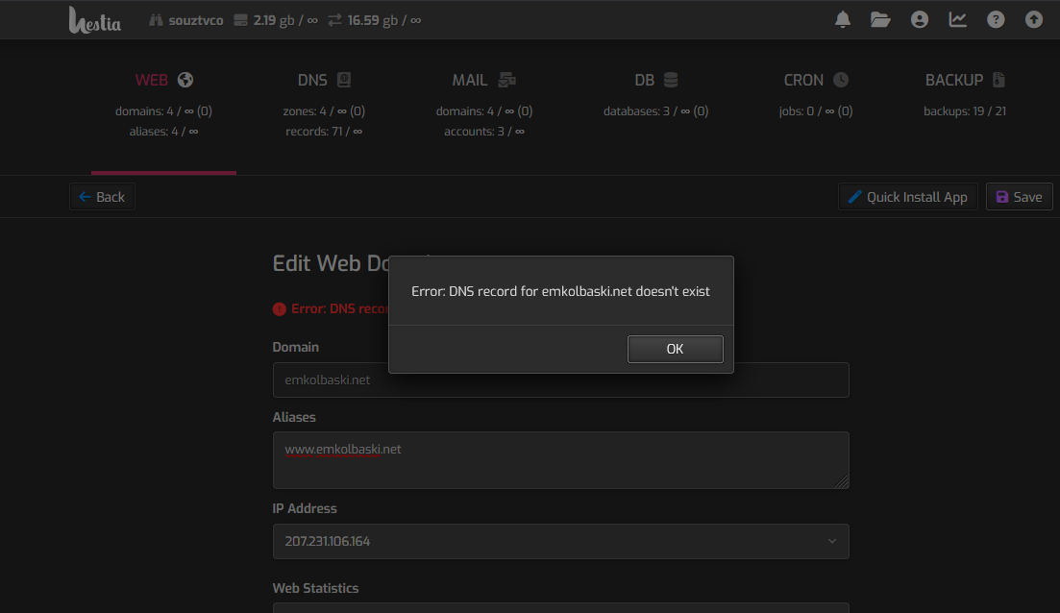Switch to the DNS tab
Image resolution: width=1060 pixels, height=613 pixels.
point(324,81)
